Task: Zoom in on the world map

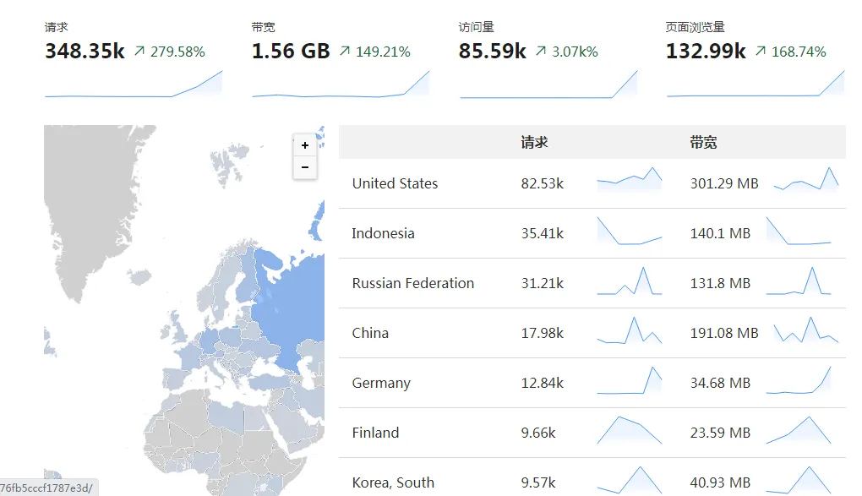Action: pos(305,145)
